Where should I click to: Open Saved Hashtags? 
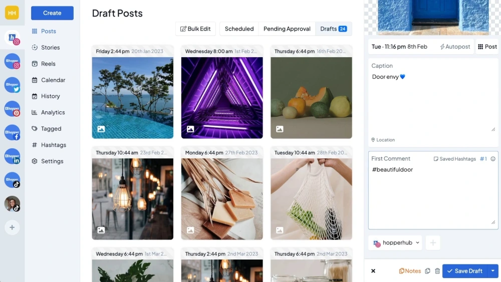tap(455, 159)
